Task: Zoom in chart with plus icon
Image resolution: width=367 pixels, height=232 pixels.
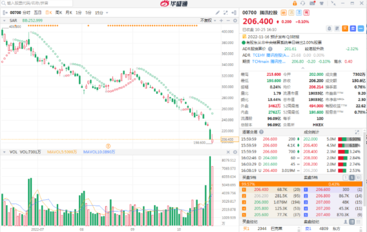Action: (221, 21)
